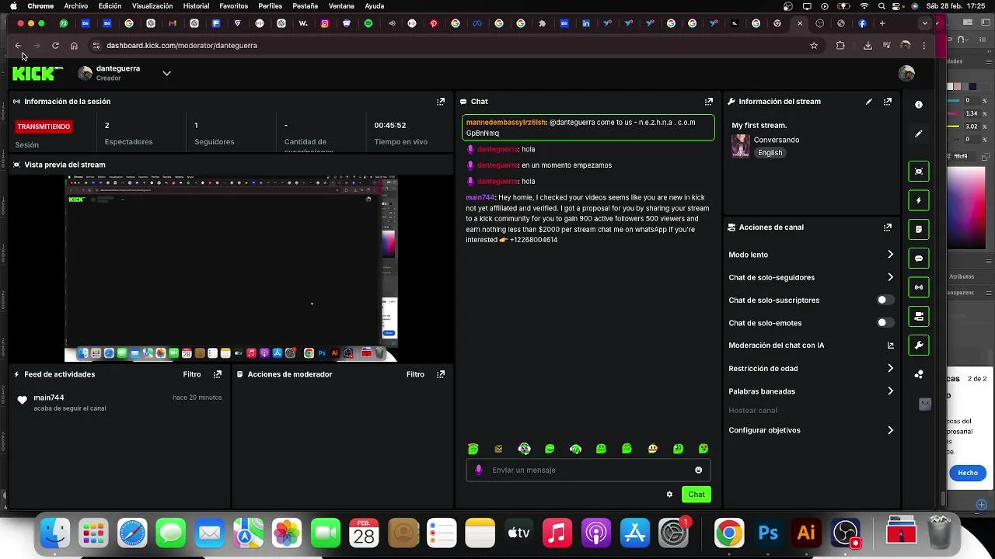Open Filtro in Acciones de moderador
The image size is (995, 559).
click(x=415, y=374)
